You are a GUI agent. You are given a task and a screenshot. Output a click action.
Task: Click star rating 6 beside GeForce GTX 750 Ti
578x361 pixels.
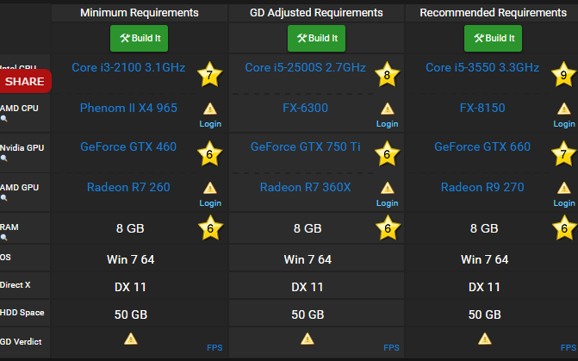(x=387, y=153)
